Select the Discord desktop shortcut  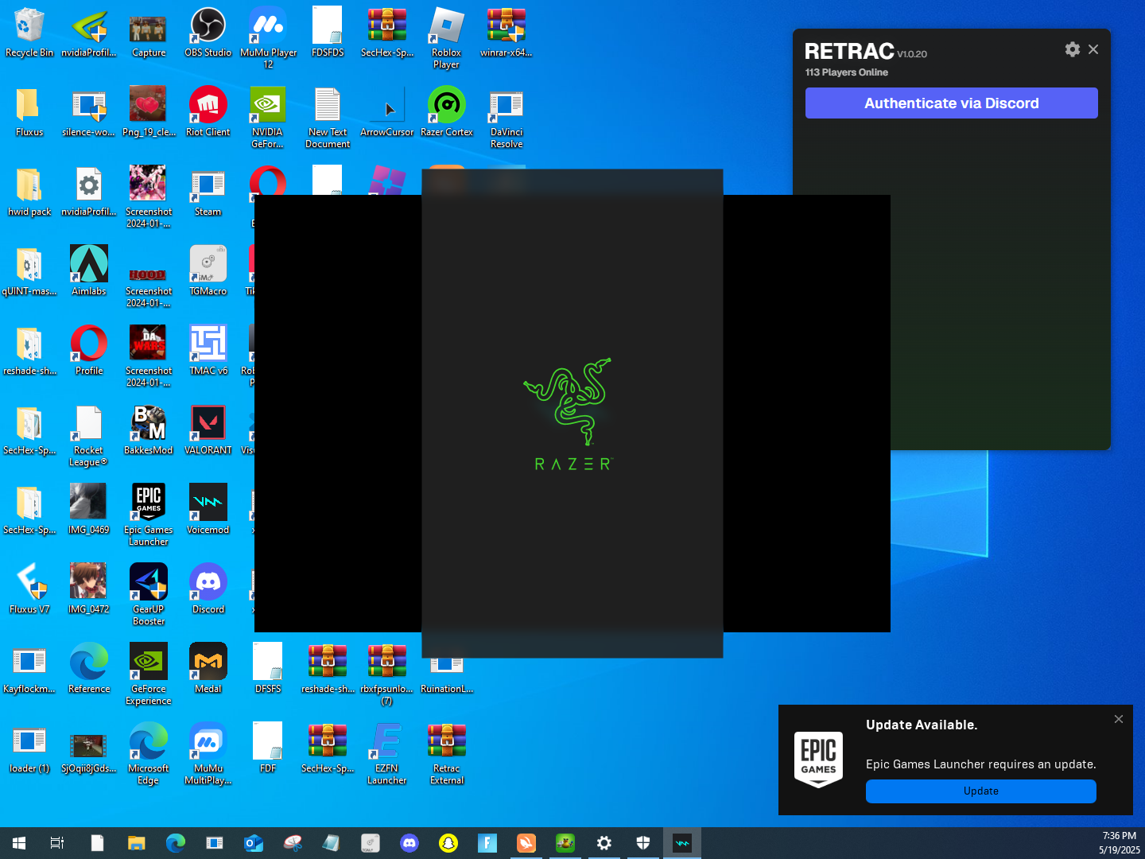click(208, 589)
